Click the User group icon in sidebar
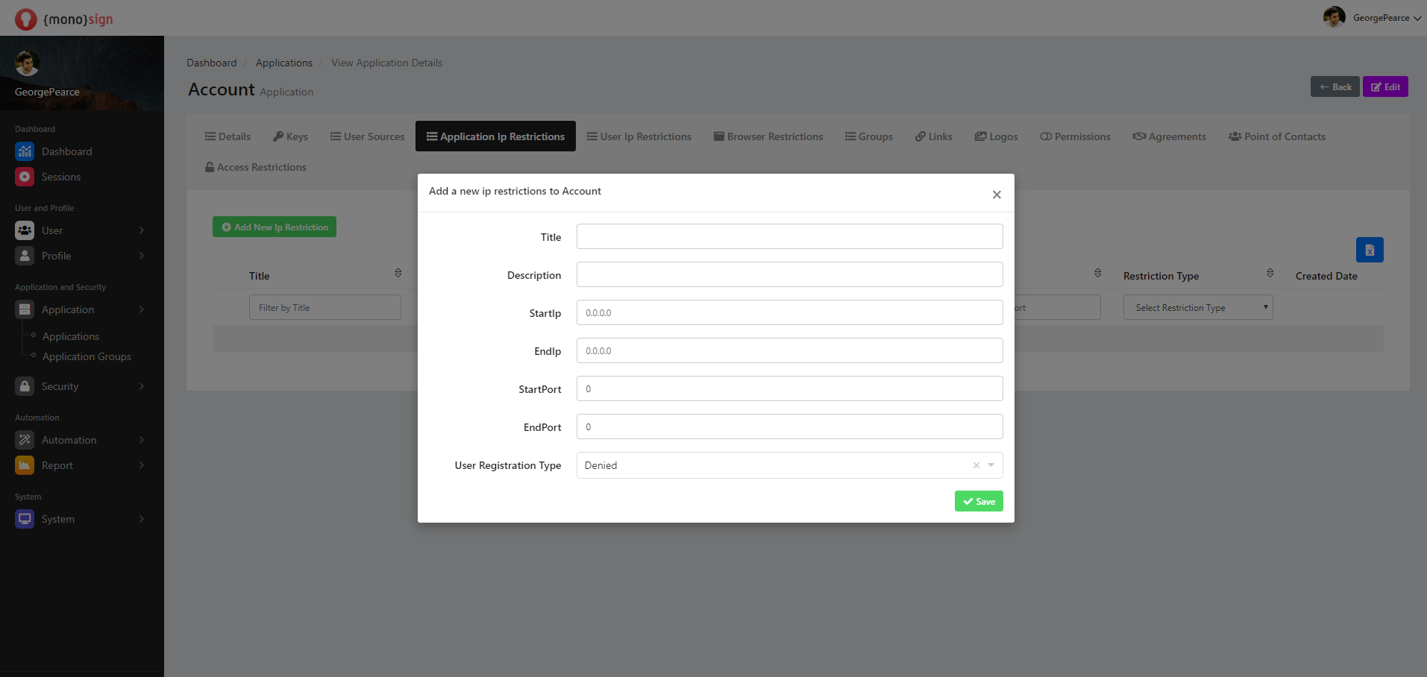The height and width of the screenshot is (677, 1427). [x=25, y=230]
